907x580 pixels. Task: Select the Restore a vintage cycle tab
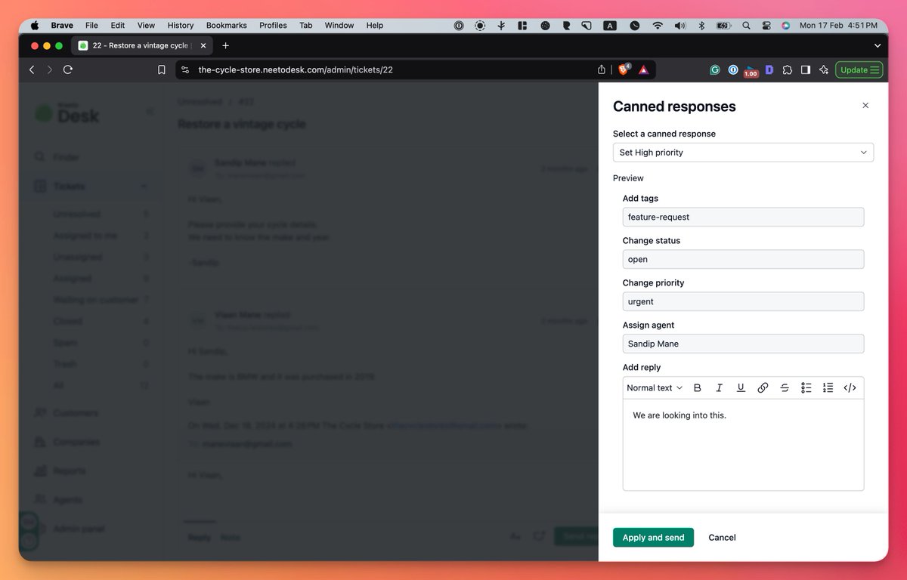(142, 45)
